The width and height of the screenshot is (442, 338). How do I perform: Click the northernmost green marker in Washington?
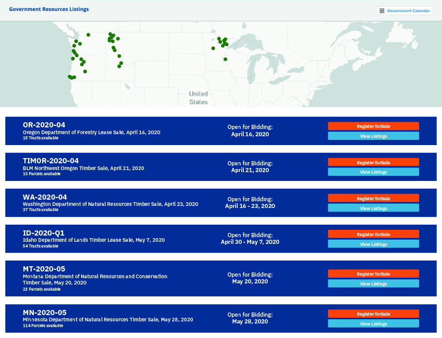pyautogui.click(x=88, y=35)
